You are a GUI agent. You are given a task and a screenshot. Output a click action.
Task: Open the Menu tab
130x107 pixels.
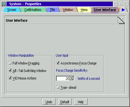[x=84, y=10]
